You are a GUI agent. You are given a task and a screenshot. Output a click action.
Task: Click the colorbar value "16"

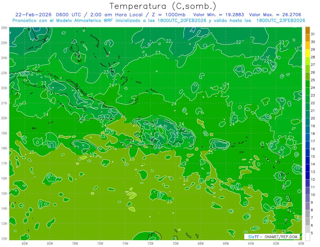tap(313, 149)
